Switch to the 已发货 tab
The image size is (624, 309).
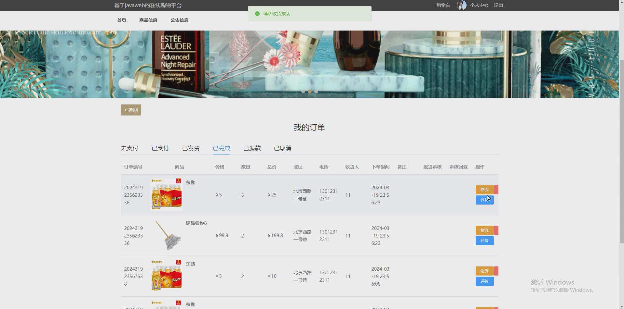(x=191, y=148)
